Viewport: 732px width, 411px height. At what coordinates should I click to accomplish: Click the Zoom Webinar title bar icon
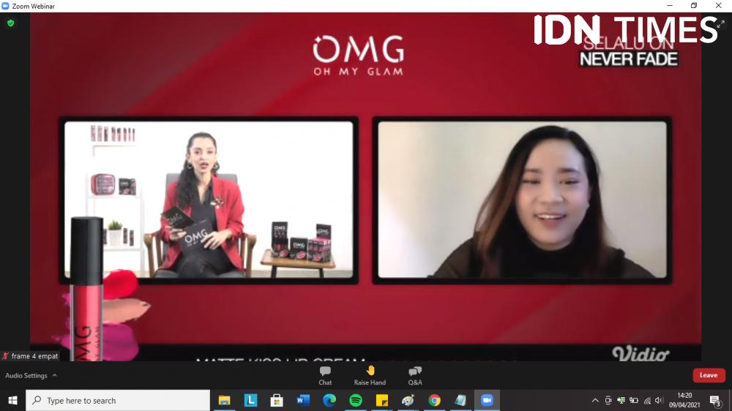pyautogui.click(x=6, y=6)
